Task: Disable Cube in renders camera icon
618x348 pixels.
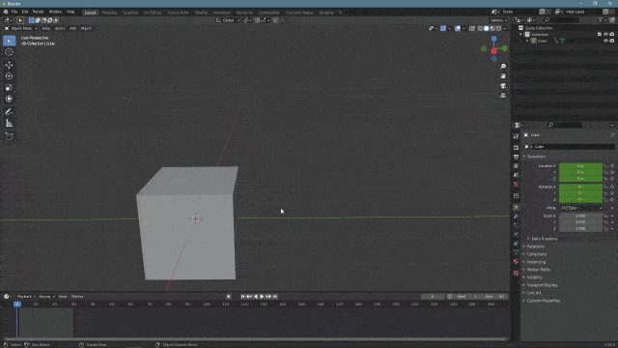Action: 612,41
